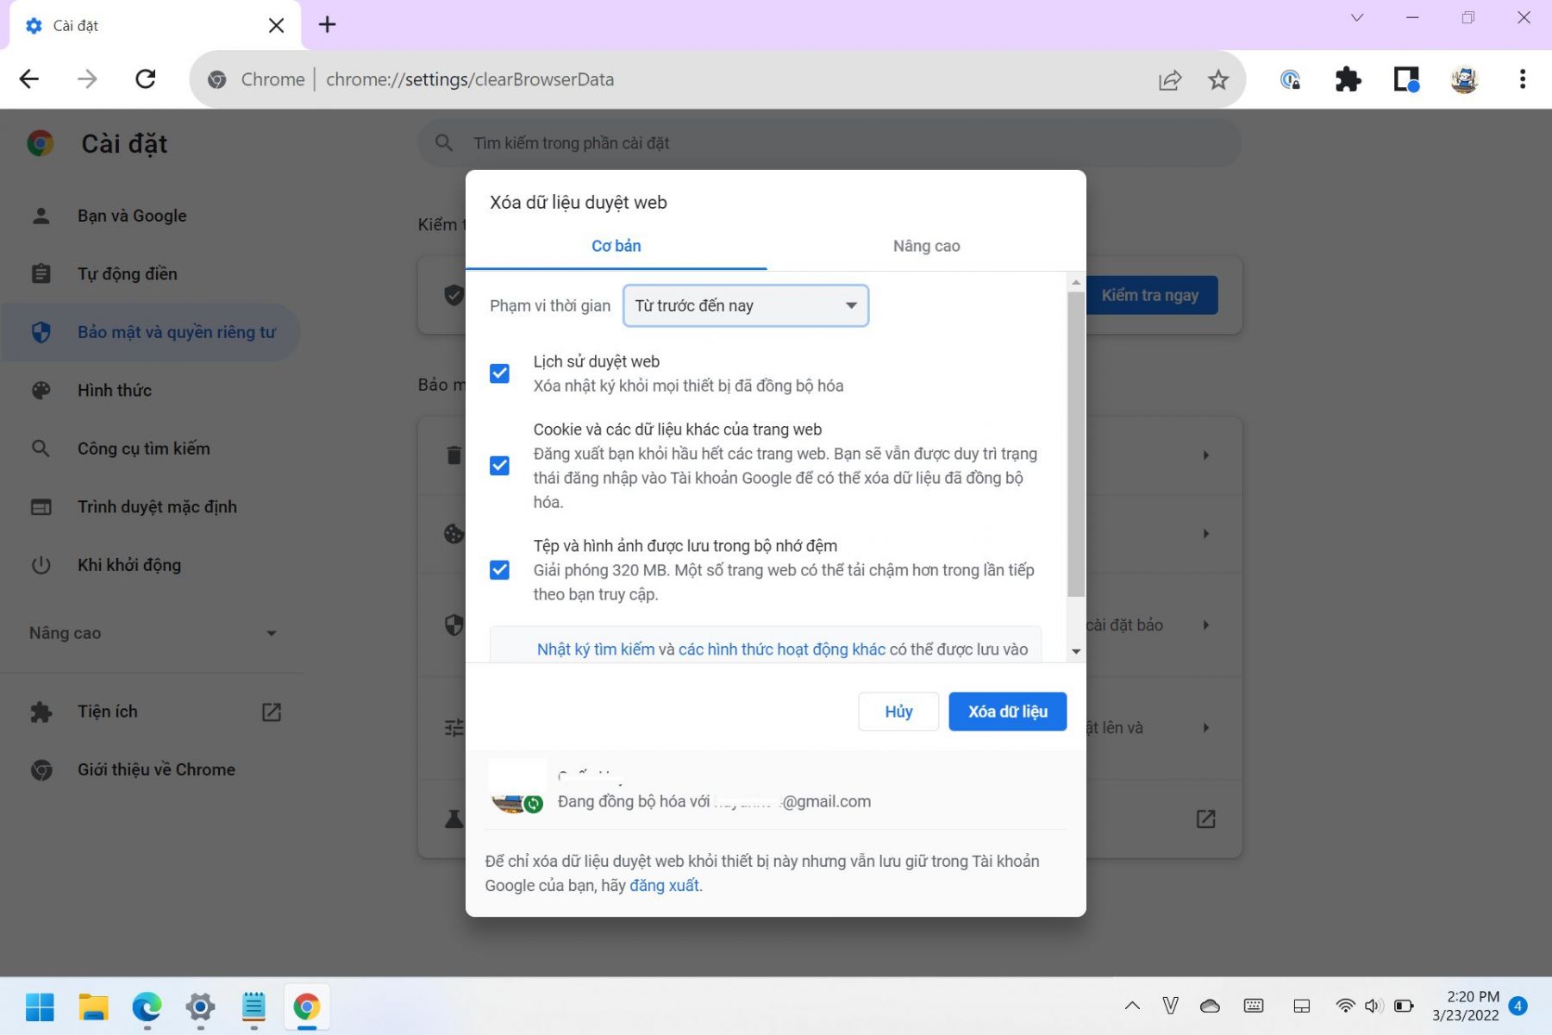
Task: Click the battery tray icon
Action: click(x=1404, y=1006)
